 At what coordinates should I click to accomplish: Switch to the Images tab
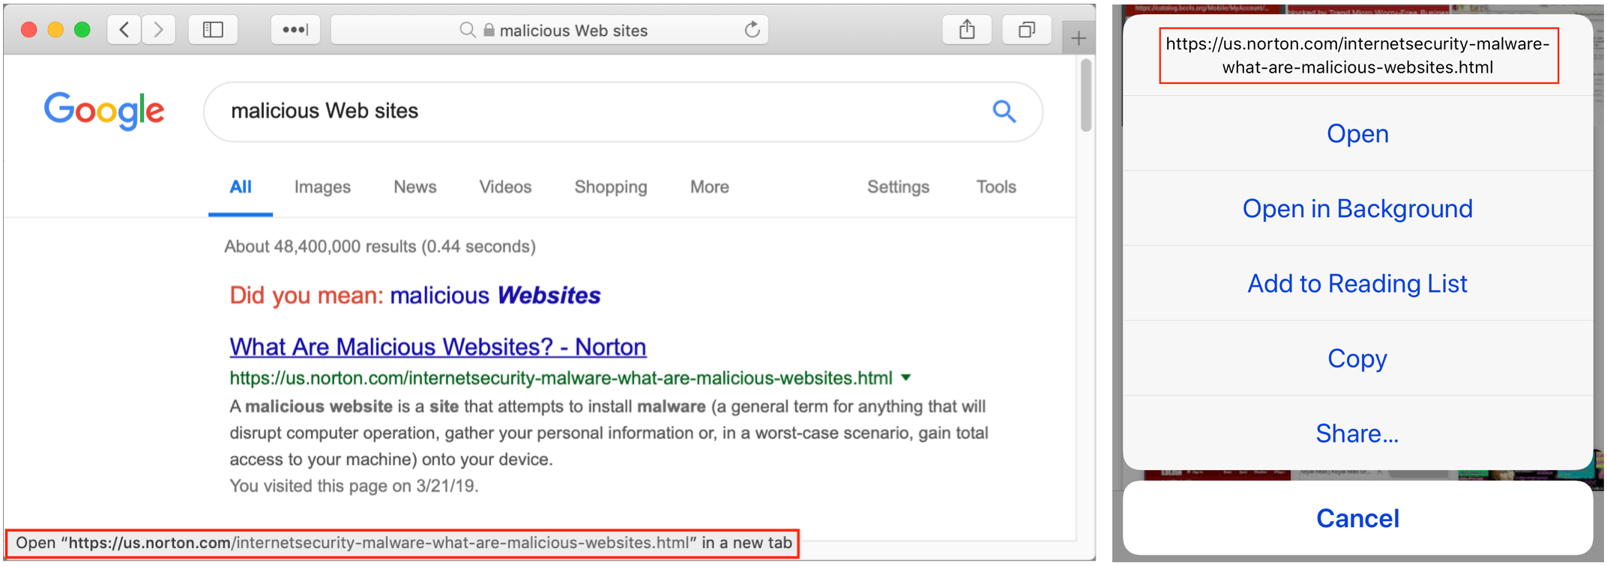click(322, 187)
